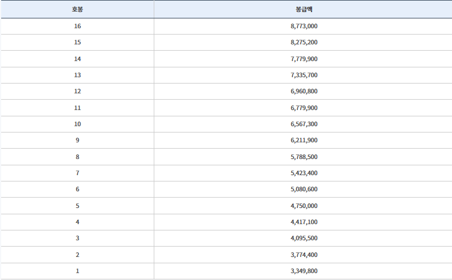The image size is (452, 280).
Task: Select the grade cell 6
Action: pyautogui.click(x=77, y=190)
